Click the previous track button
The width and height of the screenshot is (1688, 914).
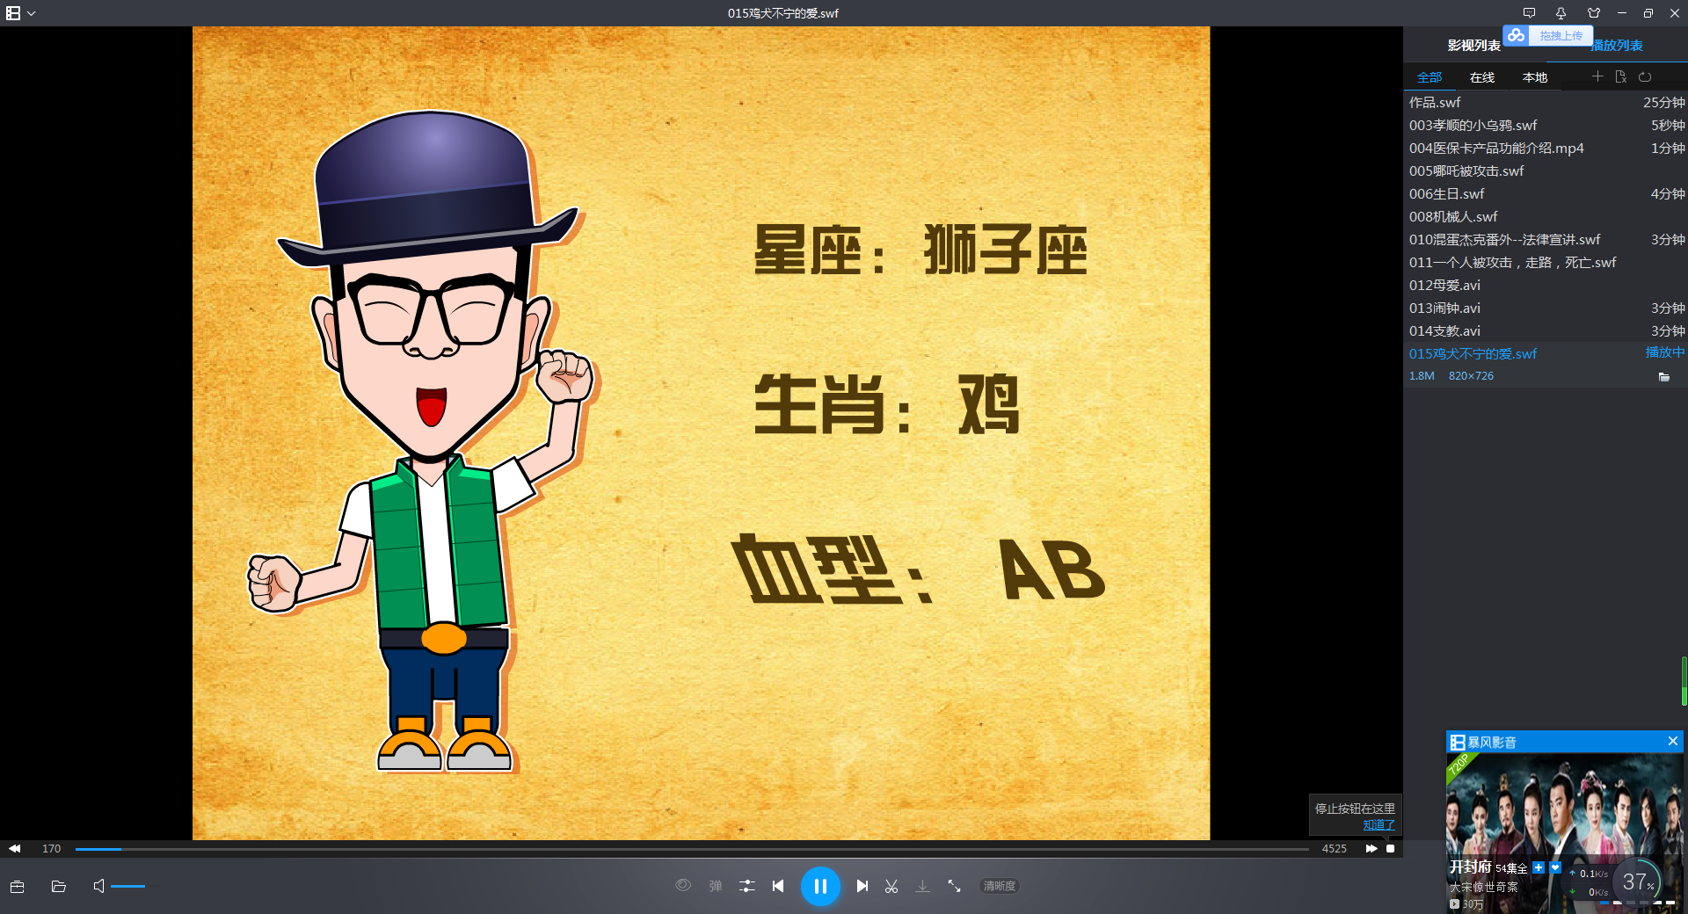[x=778, y=886]
